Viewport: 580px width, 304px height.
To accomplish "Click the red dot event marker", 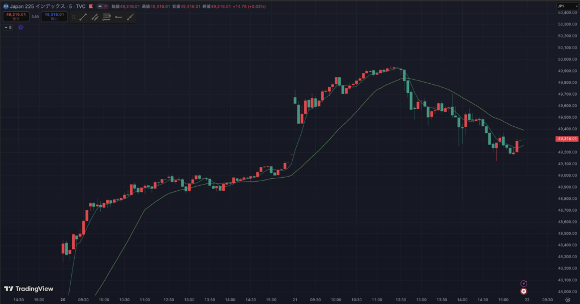I will coord(523,291).
